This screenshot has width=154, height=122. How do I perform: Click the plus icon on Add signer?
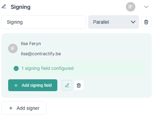11,108
